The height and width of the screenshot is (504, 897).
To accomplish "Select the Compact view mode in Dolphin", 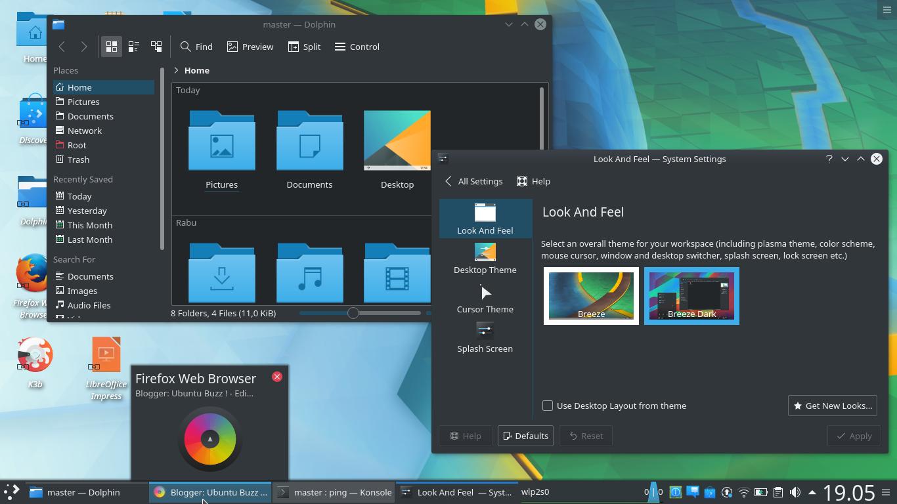I will pos(133,47).
